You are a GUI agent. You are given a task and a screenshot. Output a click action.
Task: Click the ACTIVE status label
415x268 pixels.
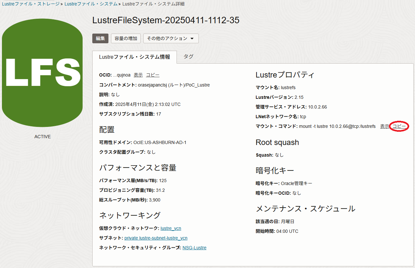[x=43, y=137]
